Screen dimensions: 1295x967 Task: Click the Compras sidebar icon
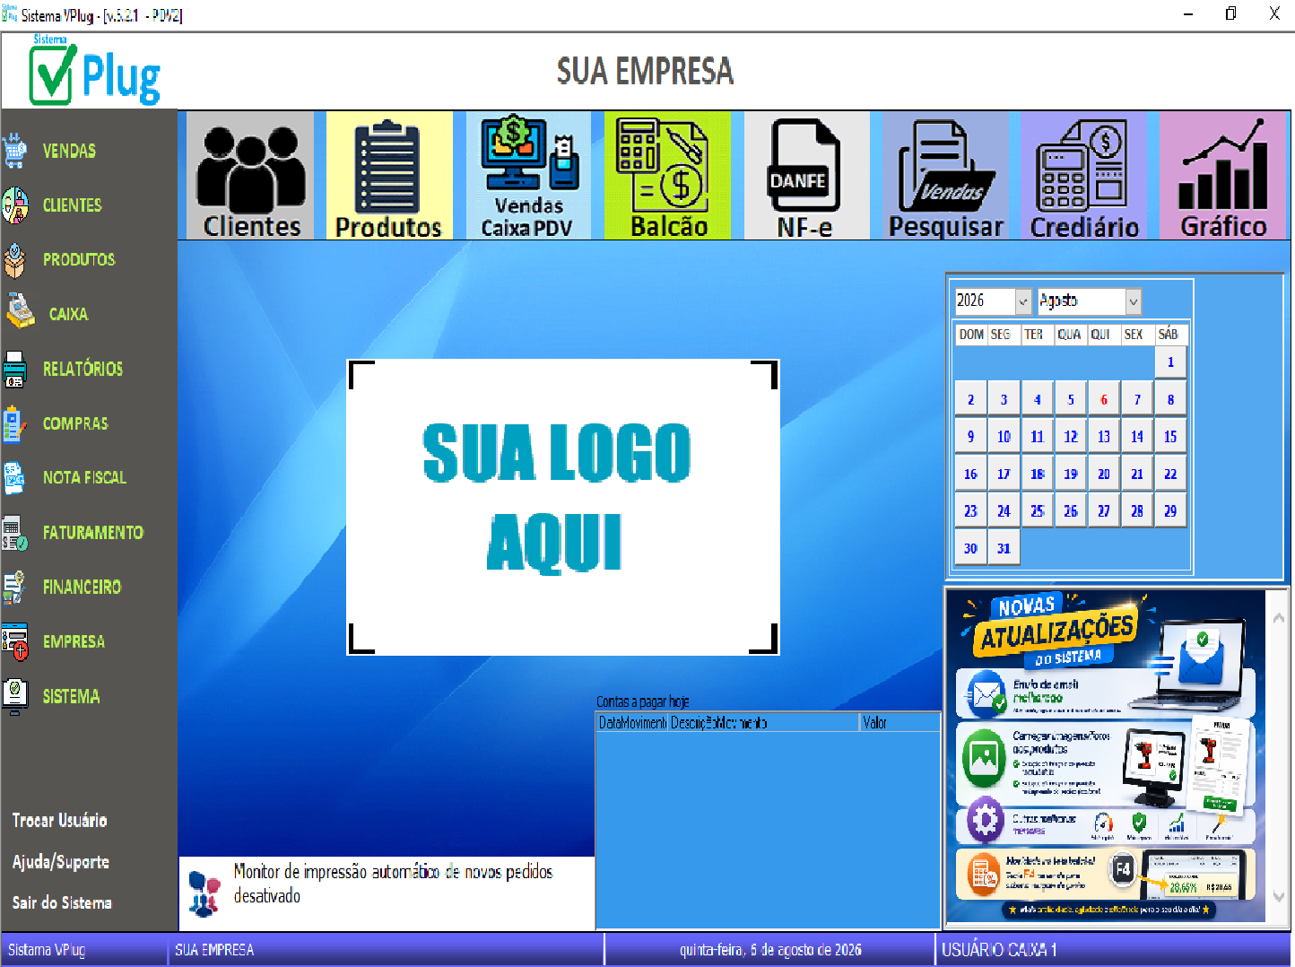coord(15,423)
